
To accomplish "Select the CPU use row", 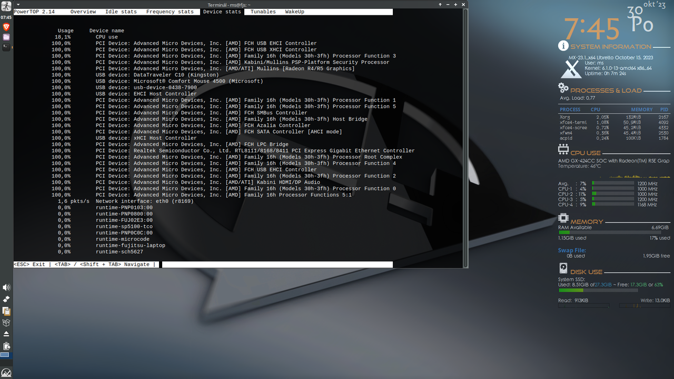I will [86, 37].
